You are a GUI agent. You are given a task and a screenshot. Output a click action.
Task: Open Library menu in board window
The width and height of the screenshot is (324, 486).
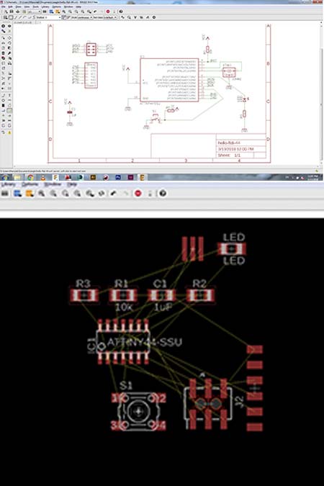click(8, 184)
